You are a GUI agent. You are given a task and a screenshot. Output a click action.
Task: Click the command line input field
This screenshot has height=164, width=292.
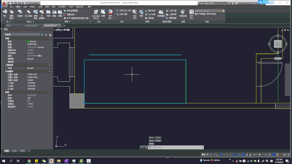click(x=176, y=147)
